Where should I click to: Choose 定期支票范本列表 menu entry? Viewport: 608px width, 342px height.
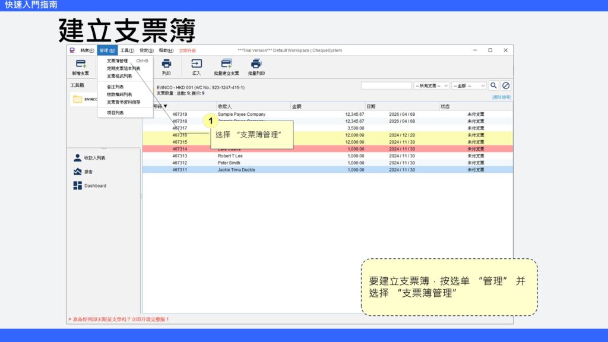(x=125, y=69)
